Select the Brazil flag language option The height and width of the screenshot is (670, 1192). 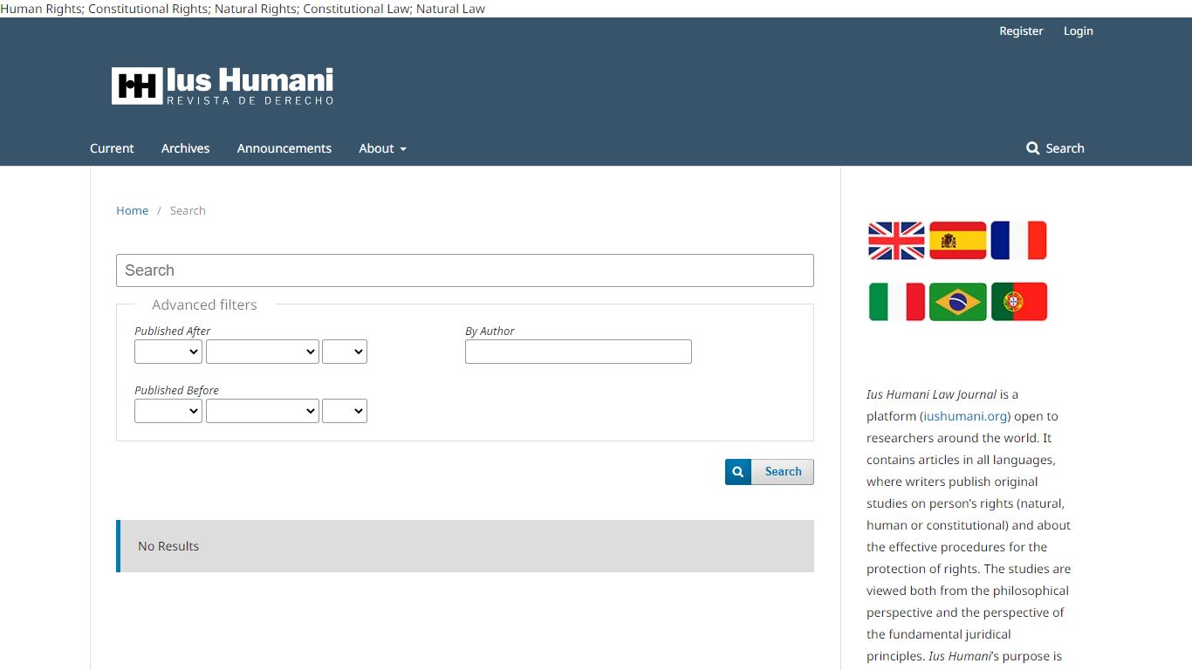pyautogui.click(x=957, y=302)
